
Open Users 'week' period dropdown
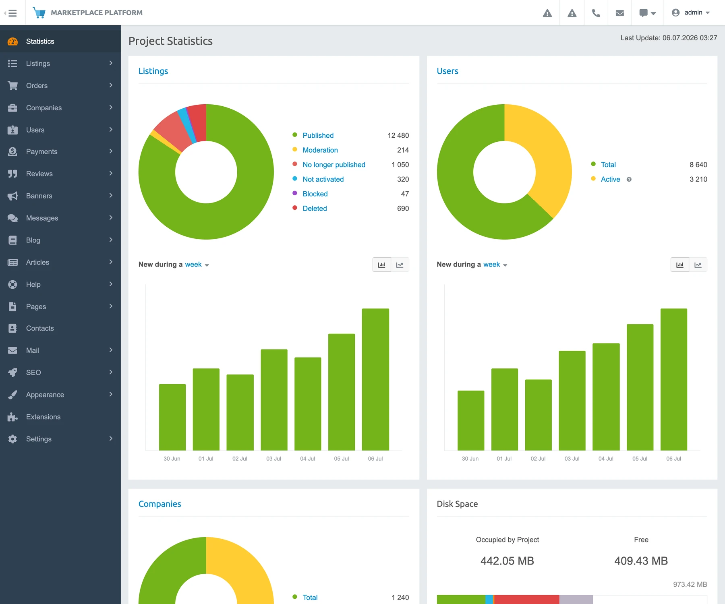(495, 265)
